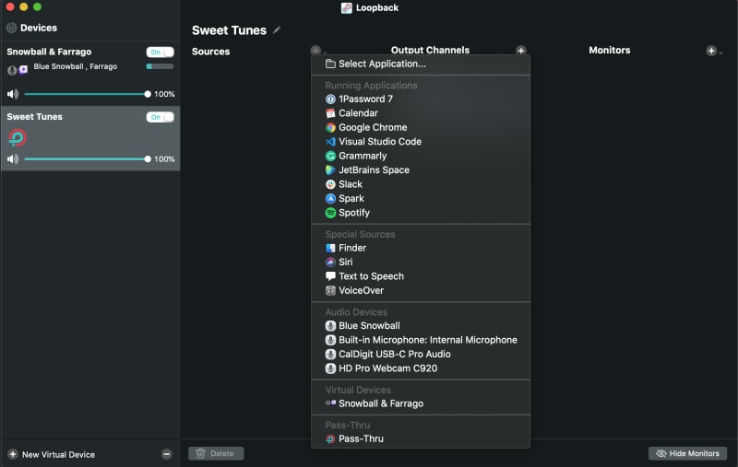Viewport: 738px width, 467px height.
Task: Click the 'Built-in Microphone: Internal Microphone' label
Action: point(428,340)
